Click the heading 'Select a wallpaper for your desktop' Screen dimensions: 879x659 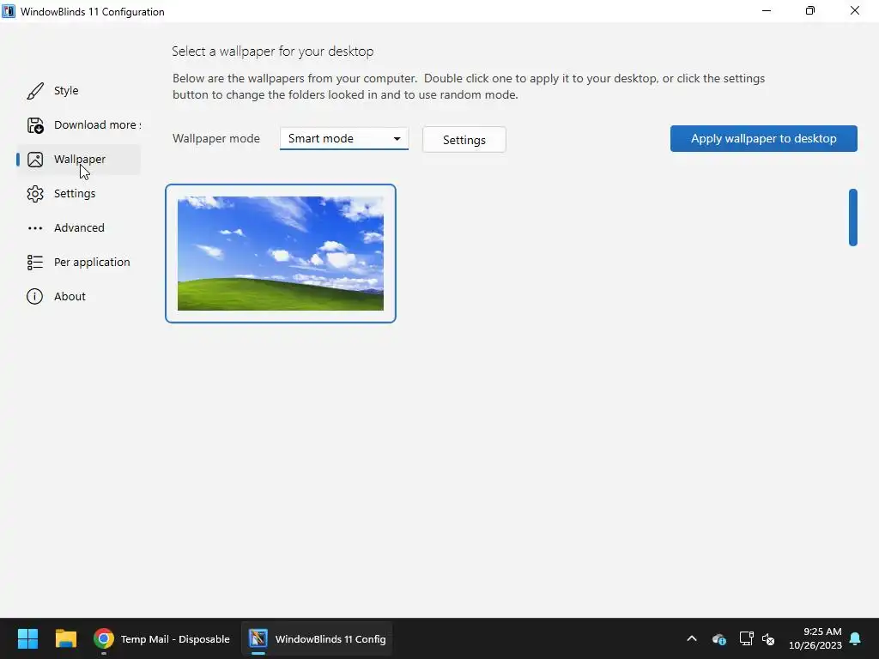(x=272, y=51)
